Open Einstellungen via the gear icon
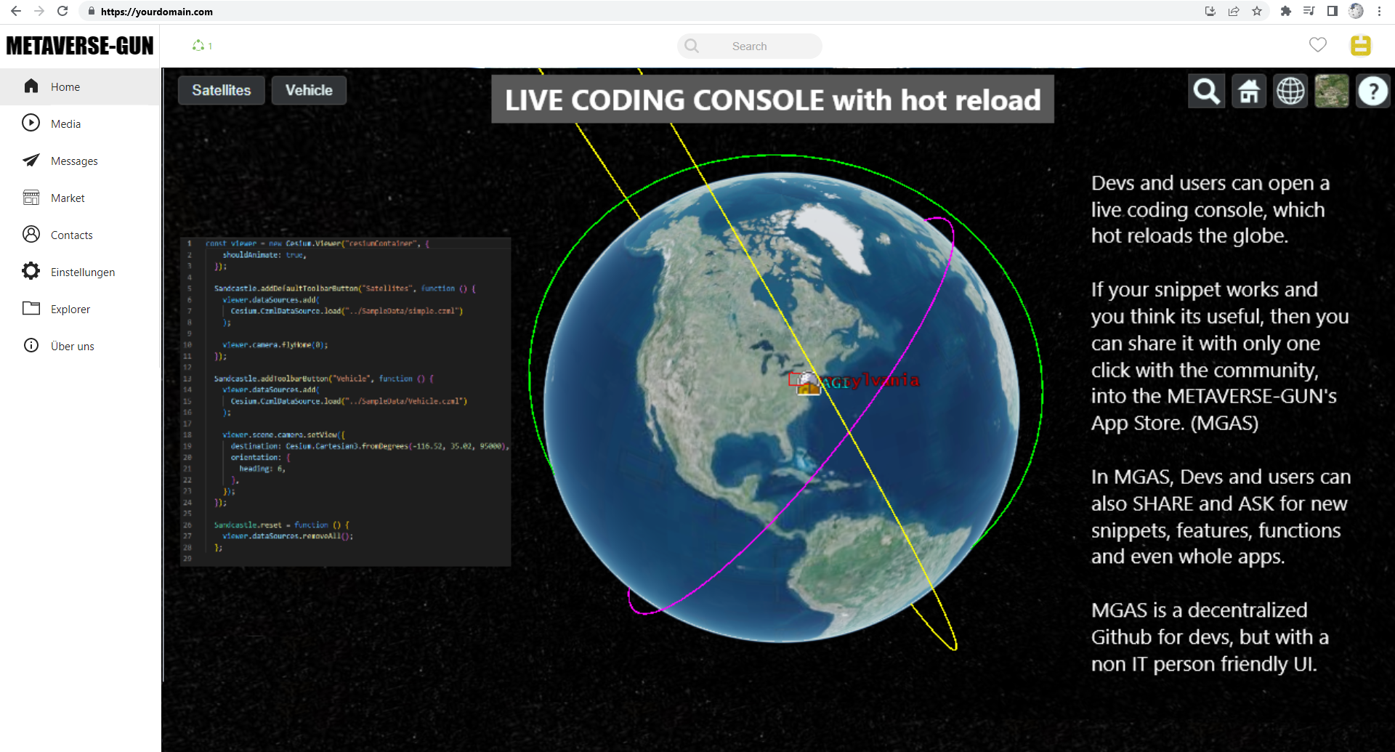This screenshot has height=752, width=1395. (31, 271)
